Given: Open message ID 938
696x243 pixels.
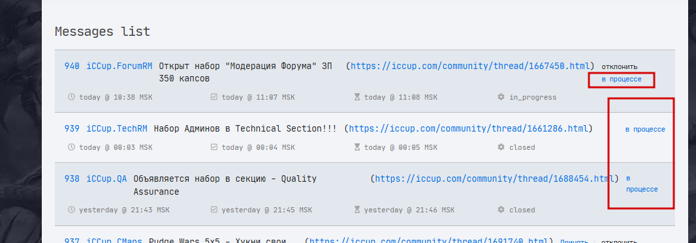Looking at the screenshot, I should (72, 179).
